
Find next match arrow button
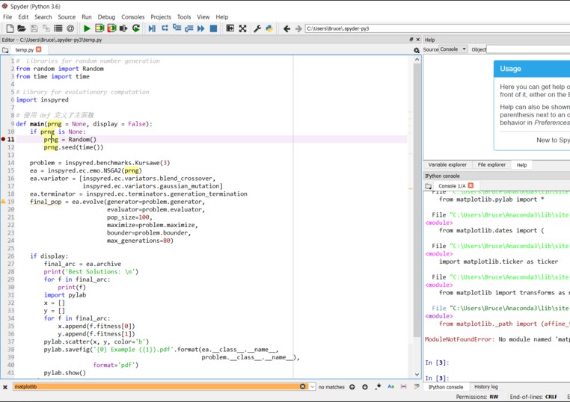coord(364,387)
